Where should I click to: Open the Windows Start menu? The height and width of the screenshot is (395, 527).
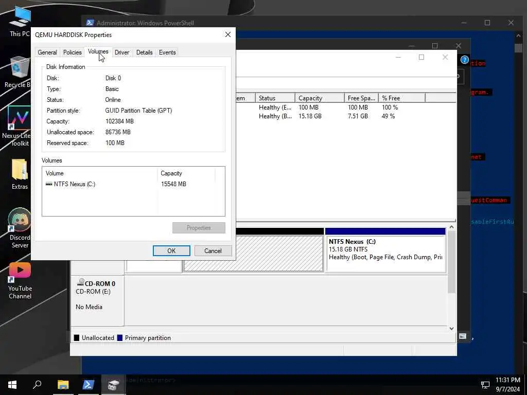pyautogui.click(x=12, y=385)
